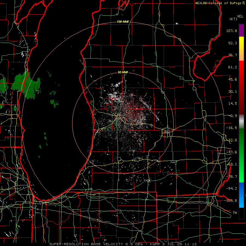
Task: Click the "NEXLAB-College of DuPage" header text
Action: [x=219, y=3]
